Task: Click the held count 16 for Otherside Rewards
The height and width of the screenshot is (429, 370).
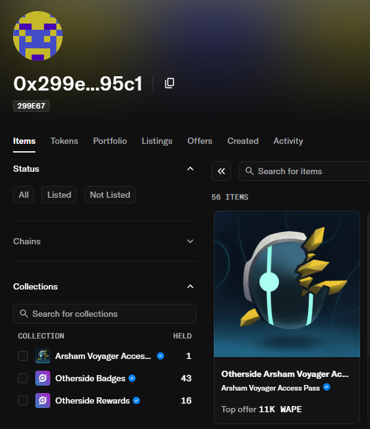Action: pyautogui.click(x=186, y=400)
